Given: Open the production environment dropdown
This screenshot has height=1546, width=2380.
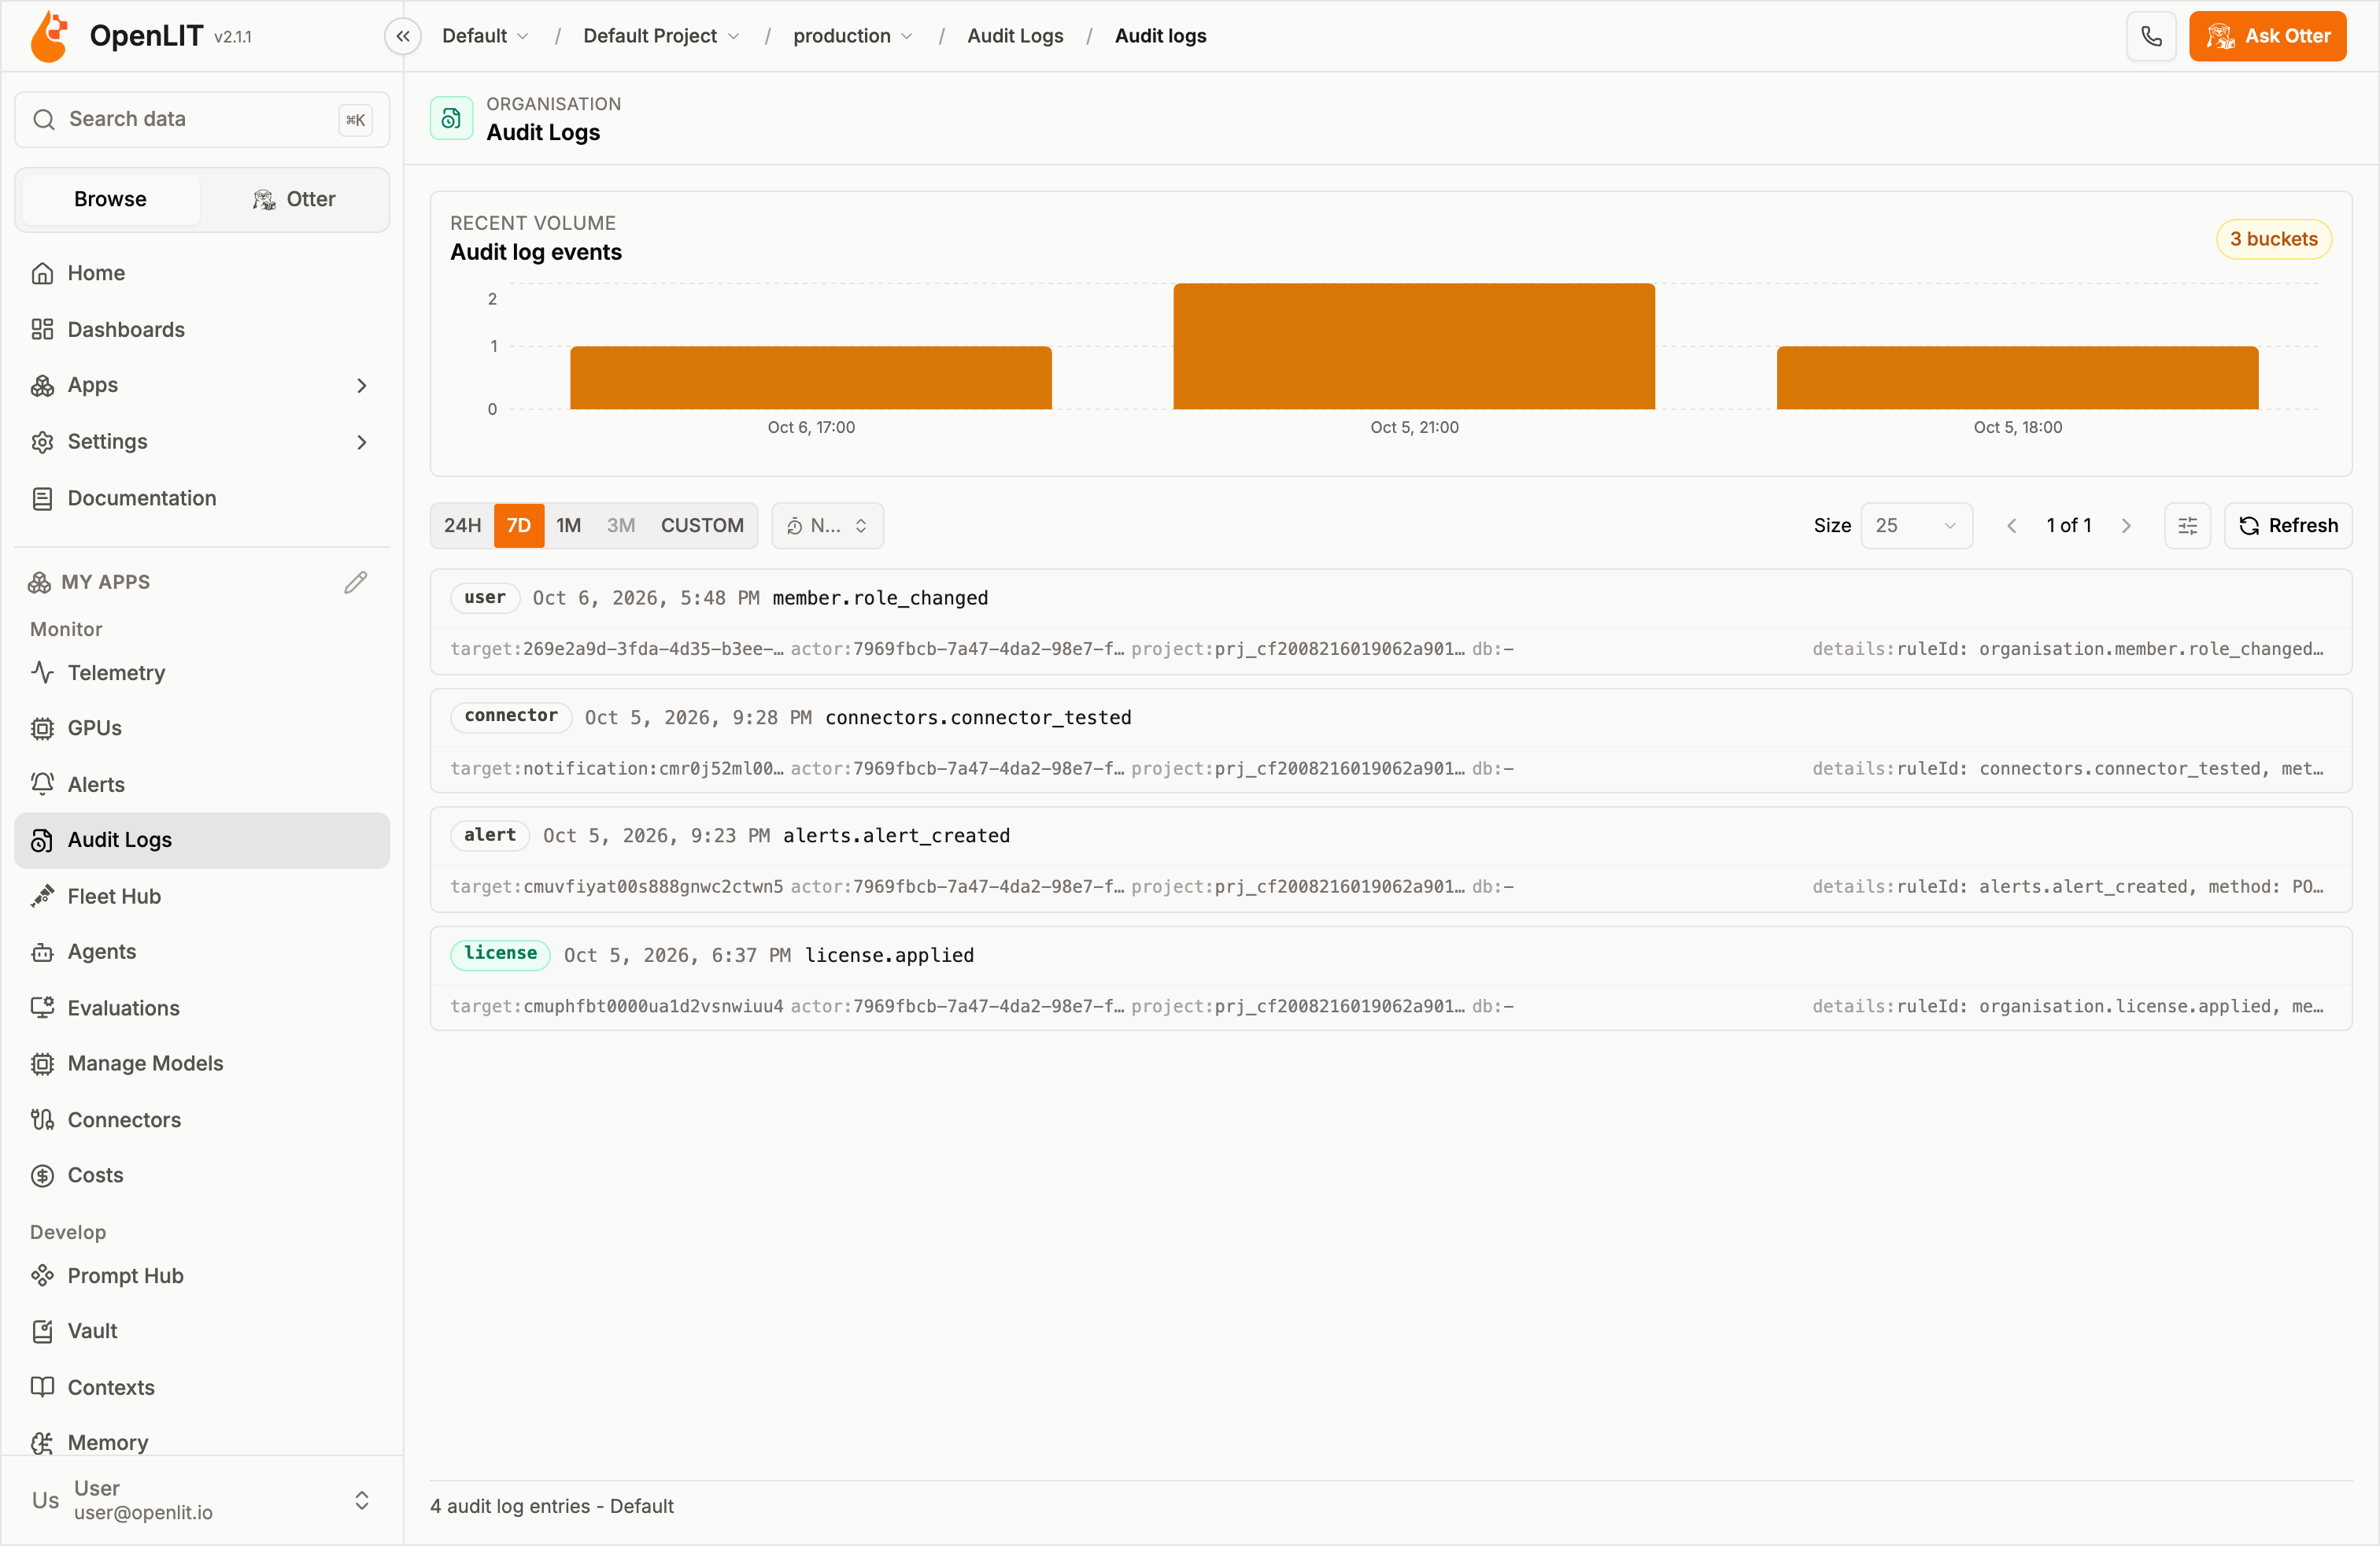Looking at the screenshot, I should pos(853,36).
